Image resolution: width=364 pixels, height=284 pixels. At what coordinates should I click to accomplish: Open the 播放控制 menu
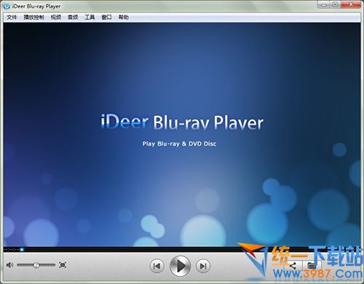coord(33,17)
